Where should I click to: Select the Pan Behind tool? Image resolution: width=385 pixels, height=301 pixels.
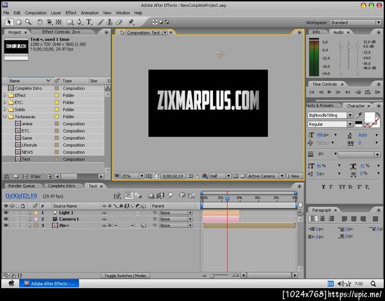click(58, 22)
